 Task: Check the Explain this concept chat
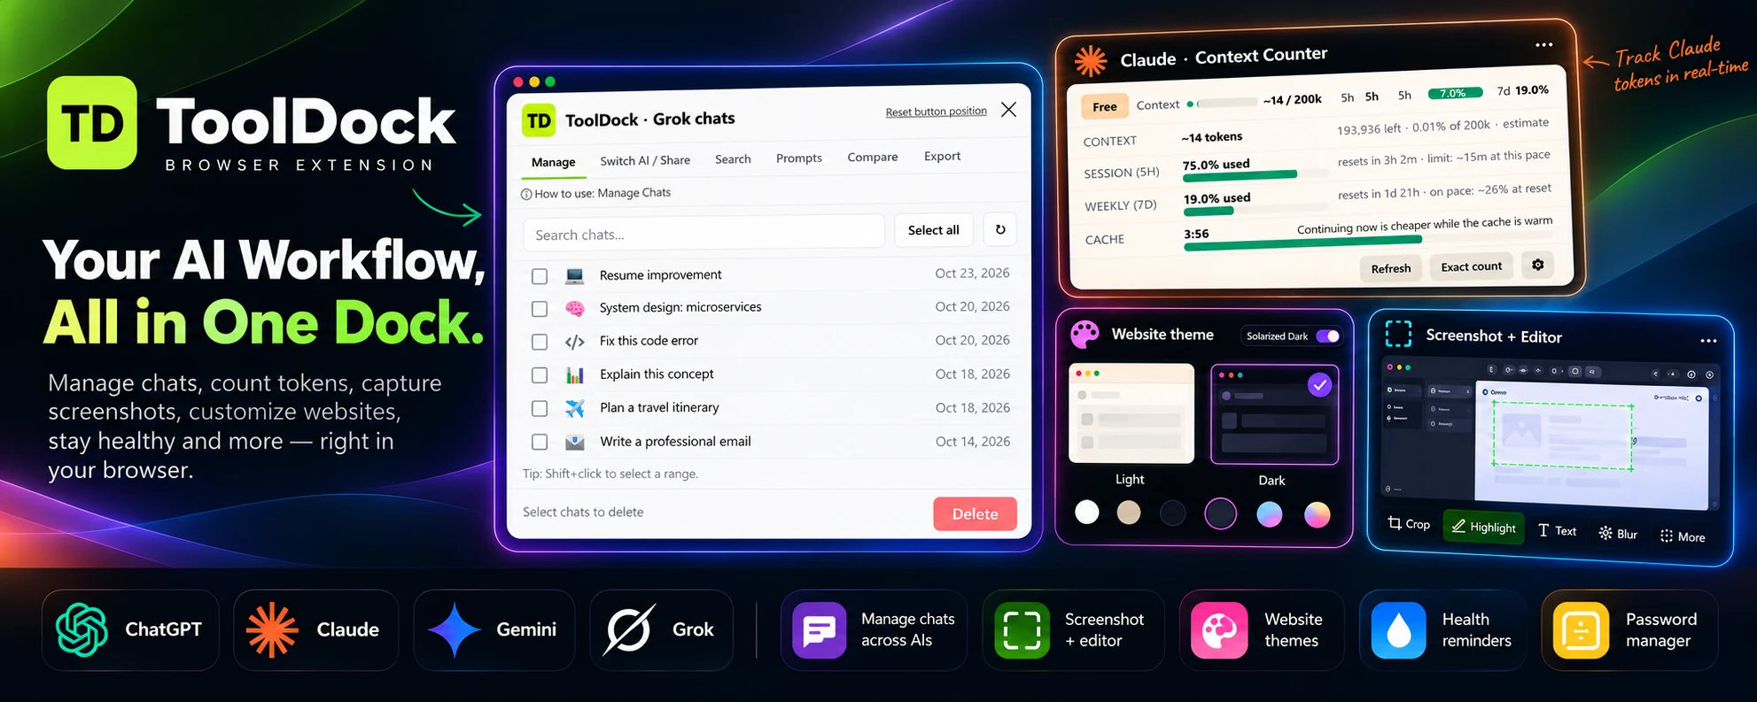[x=540, y=375]
